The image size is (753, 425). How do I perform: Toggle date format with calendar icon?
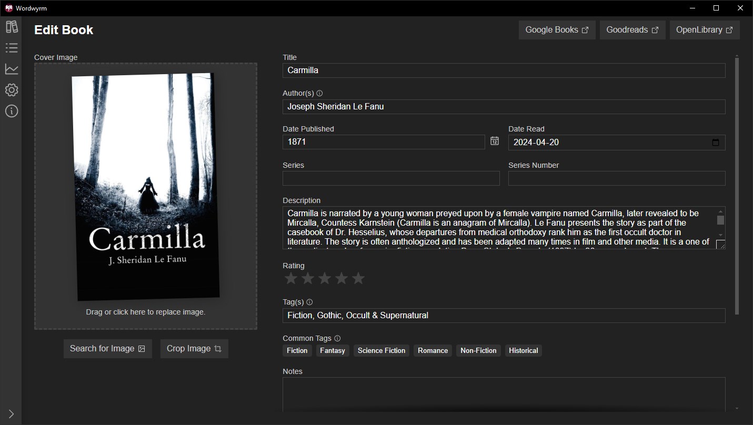pos(495,140)
